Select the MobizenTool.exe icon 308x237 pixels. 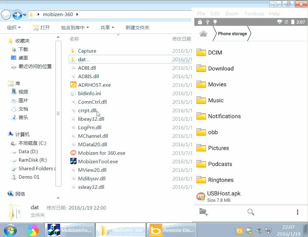[x=73, y=161]
